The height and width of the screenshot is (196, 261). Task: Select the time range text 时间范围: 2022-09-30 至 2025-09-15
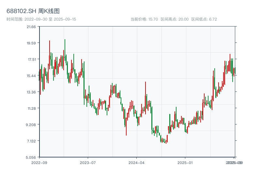pyautogui.click(x=41, y=19)
